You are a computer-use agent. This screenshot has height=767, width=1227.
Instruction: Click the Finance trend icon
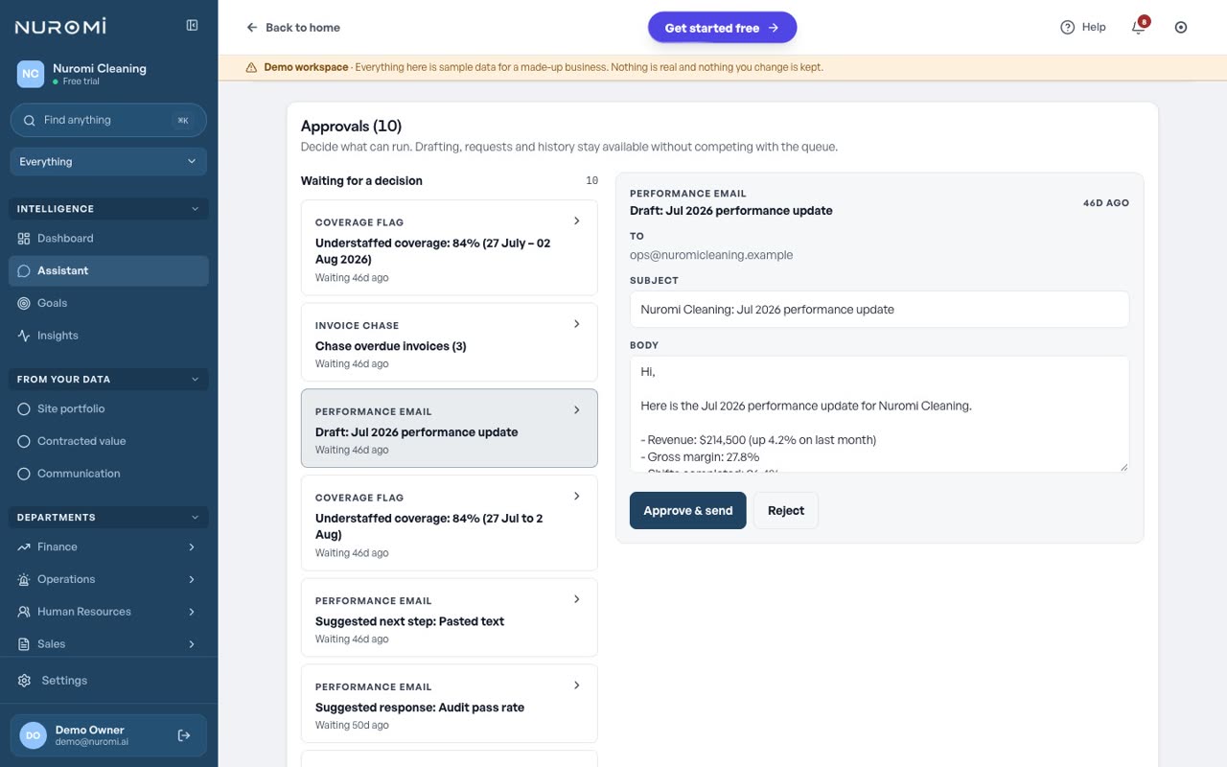(x=24, y=546)
